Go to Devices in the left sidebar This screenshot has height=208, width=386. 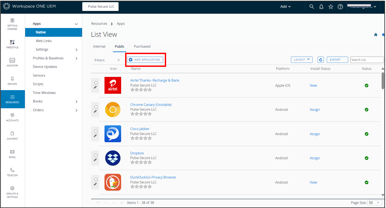pyautogui.click(x=12, y=80)
